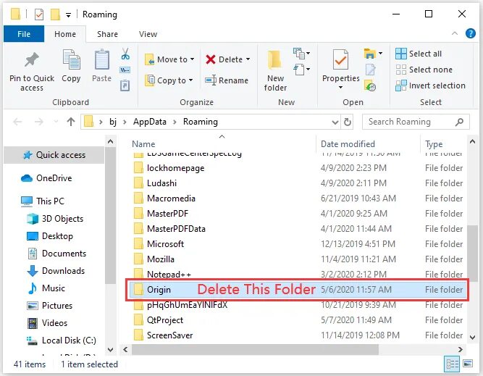The width and height of the screenshot is (483, 376).
Task: Click the Back navigation arrow
Action: 17,122
